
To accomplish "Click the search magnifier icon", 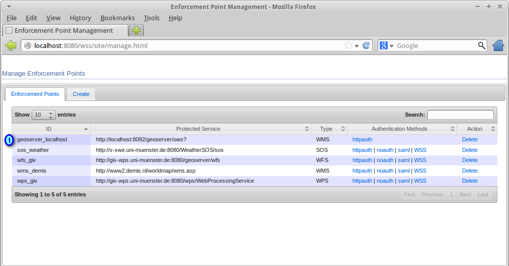I will coord(481,45).
